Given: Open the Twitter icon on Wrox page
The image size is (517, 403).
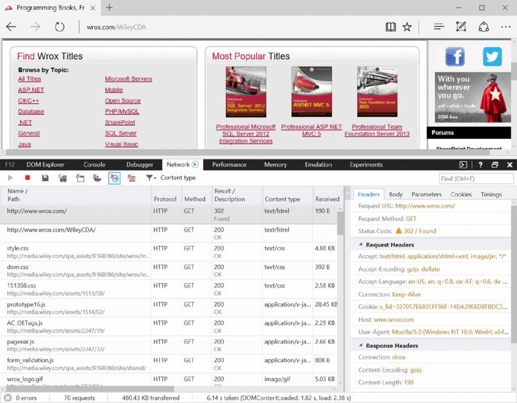Looking at the screenshot, I should point(492,56).
